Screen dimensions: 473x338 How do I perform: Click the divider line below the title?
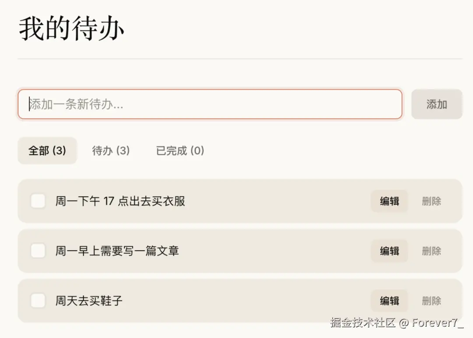(x=240, y=59)
